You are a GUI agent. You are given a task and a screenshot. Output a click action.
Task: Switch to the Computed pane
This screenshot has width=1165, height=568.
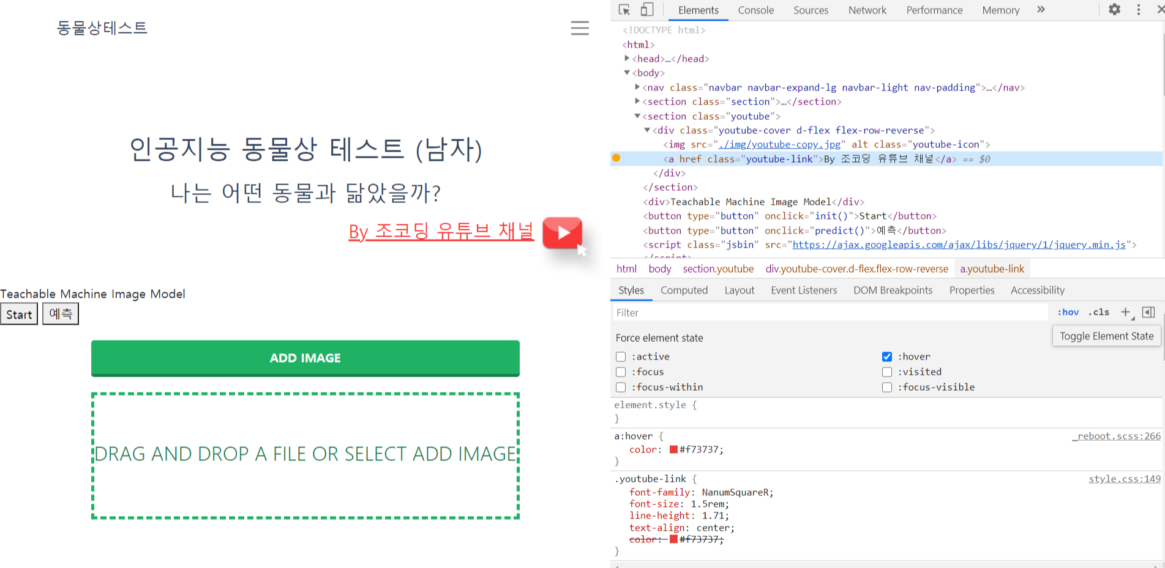(x=684, y=290)
